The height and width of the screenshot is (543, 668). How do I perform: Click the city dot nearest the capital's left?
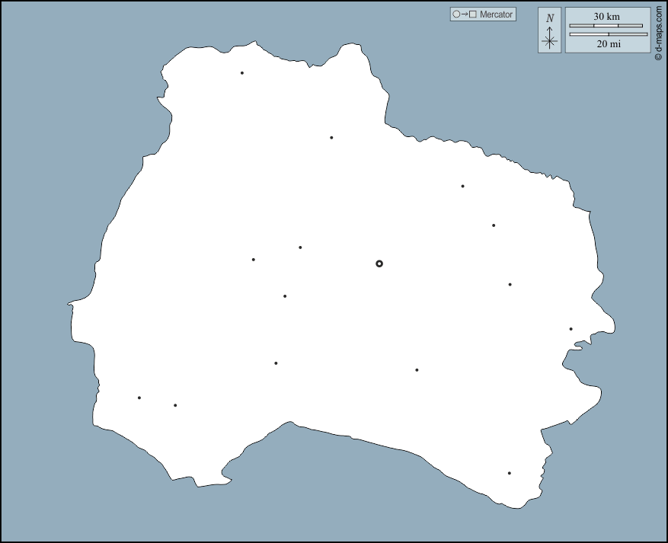point(300,248)
